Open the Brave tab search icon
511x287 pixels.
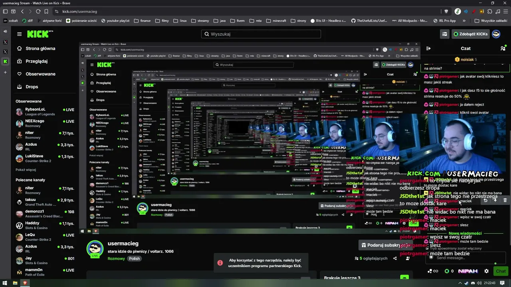coord(14,11)
